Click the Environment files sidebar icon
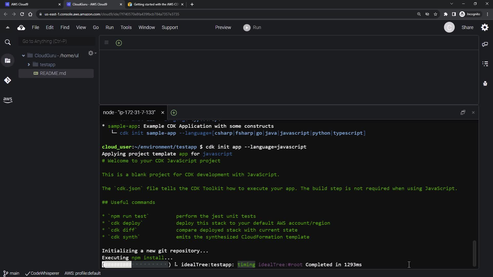The width and height of the screenshot is (493, 277). [x=8, y=61]
